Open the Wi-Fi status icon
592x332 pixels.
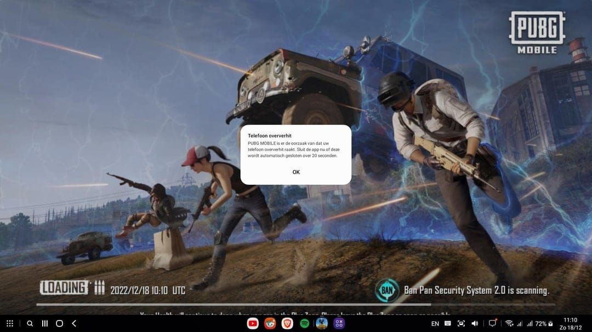pos(509,323)
